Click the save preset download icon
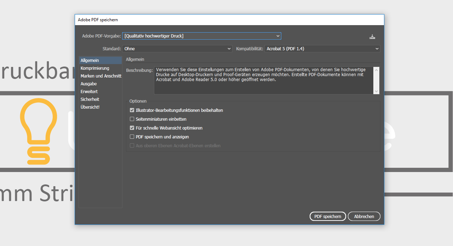This screenshot has width=453, height=246. click(x=372, y=36)
